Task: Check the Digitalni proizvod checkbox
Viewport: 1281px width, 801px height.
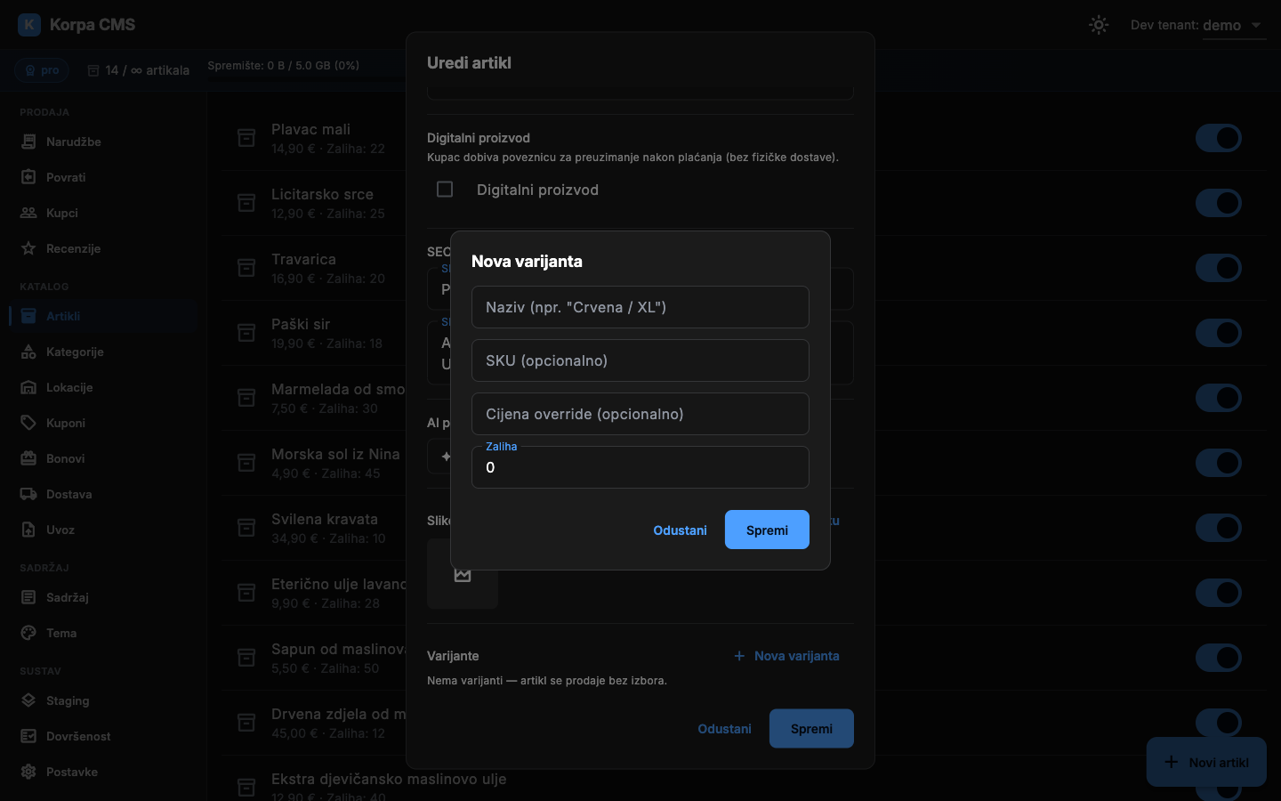Action: pos(445,190)
